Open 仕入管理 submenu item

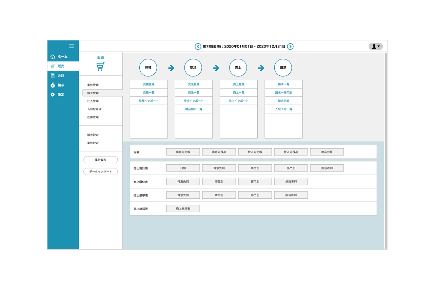(93, 101)
